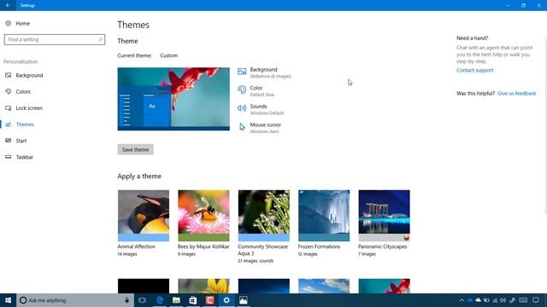
Task: Open the Windows Start menu
Action: tap(8, 300)
